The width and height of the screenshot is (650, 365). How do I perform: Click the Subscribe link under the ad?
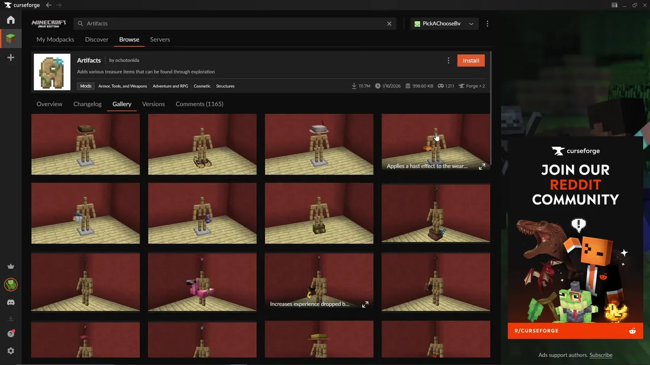[x=601, y=355]
